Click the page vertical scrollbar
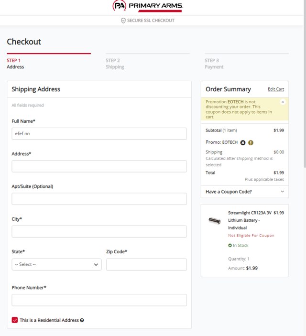306x336 pixels. tap(304, 96)
